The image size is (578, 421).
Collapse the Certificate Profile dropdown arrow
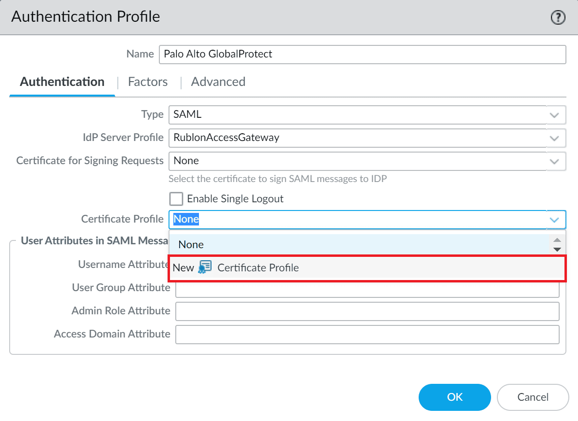pyautogui.click(x=554, y=220)
